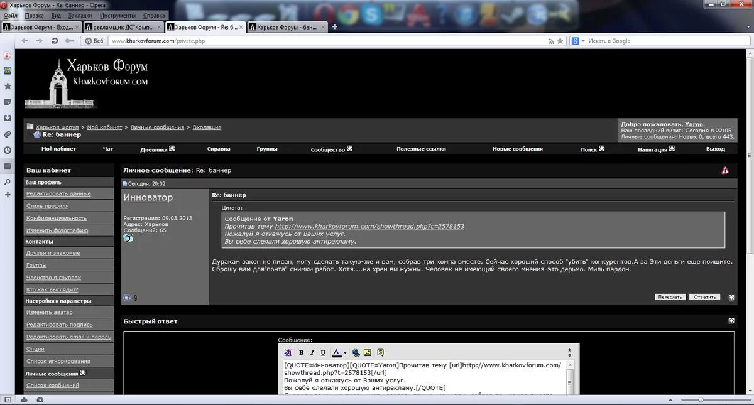Open the Yaron welcome profile link

pos(694,124)
